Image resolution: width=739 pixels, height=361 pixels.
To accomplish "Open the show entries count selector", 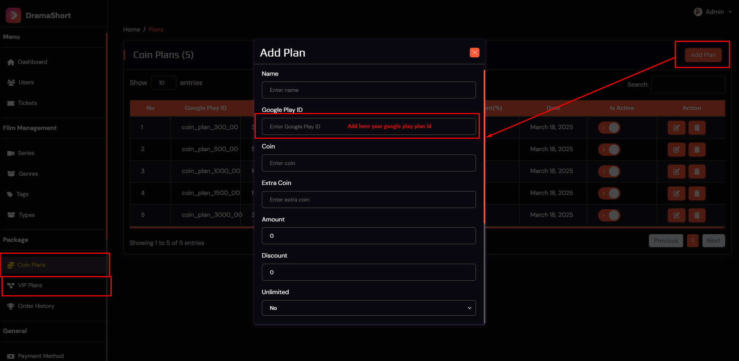I will (x=163, y=83).
